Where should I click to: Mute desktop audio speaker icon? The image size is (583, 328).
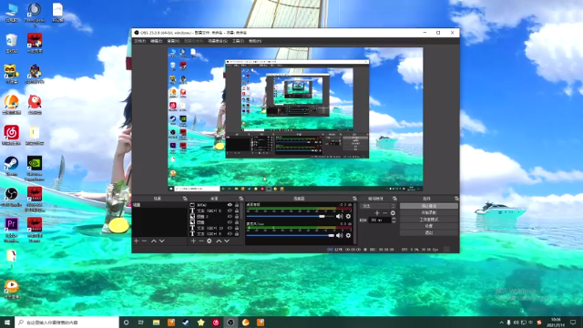tap(339, 216)
